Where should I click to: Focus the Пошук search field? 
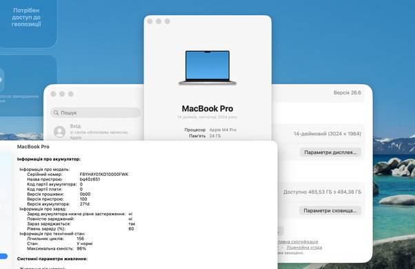[96, 113]
